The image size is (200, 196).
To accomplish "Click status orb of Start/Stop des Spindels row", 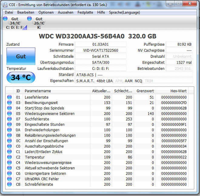I will [9, 108].
